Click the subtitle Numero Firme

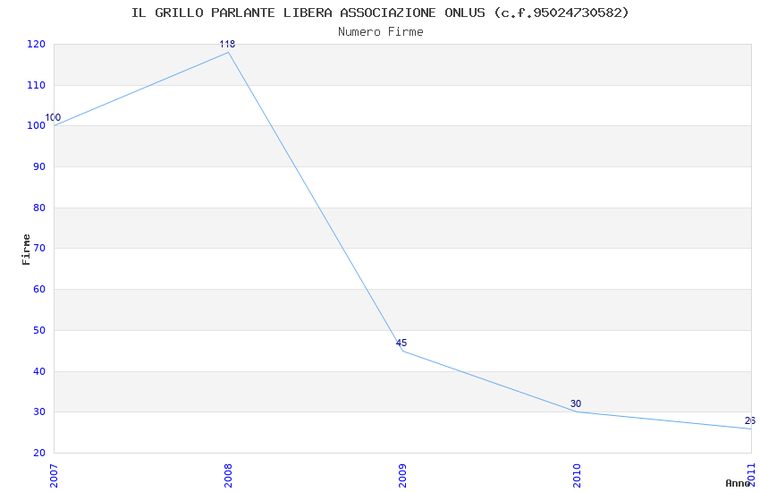click(381, 32)
